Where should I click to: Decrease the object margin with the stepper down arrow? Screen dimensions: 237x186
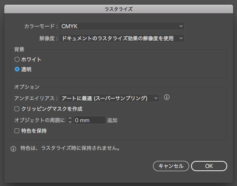pos(70,122)
